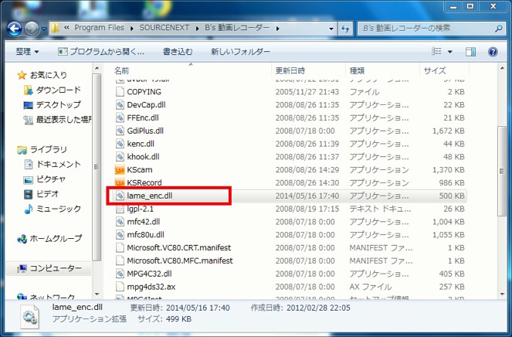The image size is (512, 337).
Task: Open the 整理 menu
Action: pyautogui.click(x=28, y=52)
